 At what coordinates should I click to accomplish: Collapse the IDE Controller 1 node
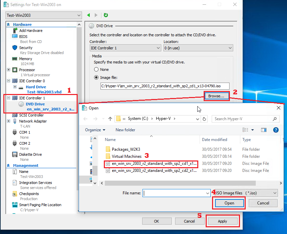[x=8, y=98]
